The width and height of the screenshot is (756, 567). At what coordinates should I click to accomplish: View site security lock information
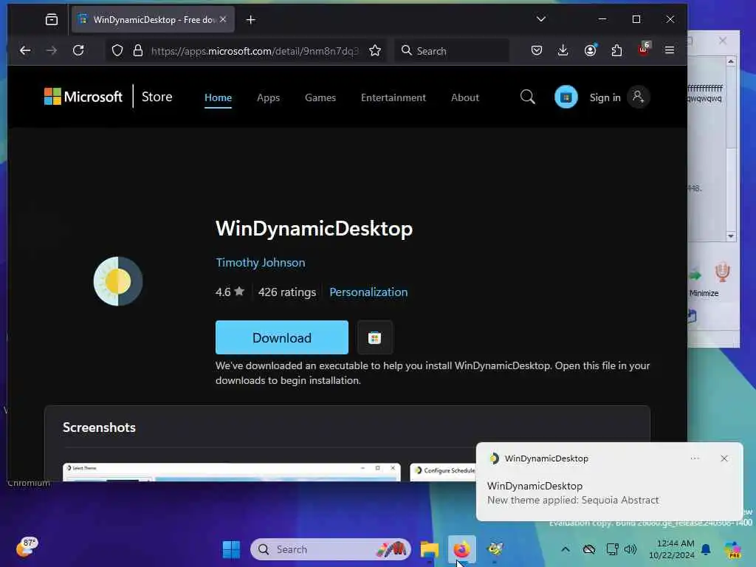pos(138,51)
